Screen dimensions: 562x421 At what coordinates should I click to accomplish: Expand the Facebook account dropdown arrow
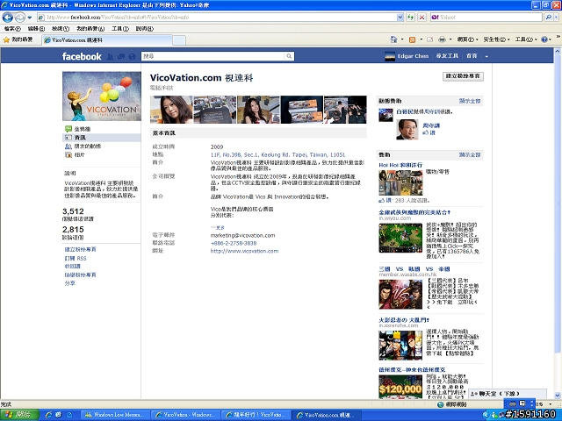(x=486, y=56)
